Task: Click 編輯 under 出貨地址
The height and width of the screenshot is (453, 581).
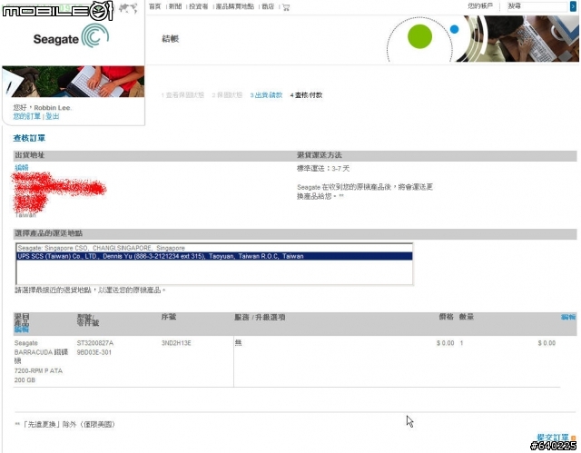Action: [x=22, y=168]
